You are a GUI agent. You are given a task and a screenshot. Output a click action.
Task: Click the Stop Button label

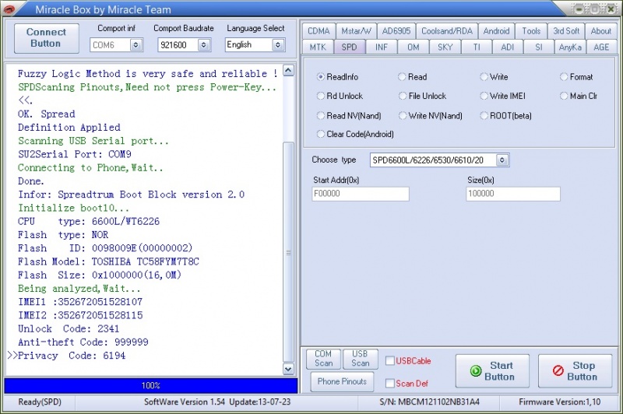click(583, 371)
